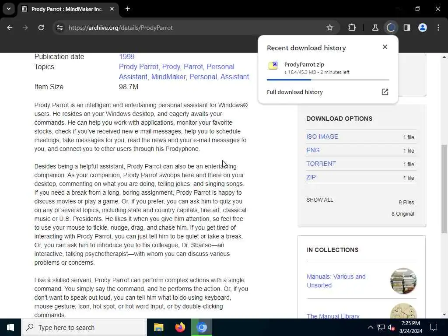Open the tab search dropdown arrow

(9, 9)
